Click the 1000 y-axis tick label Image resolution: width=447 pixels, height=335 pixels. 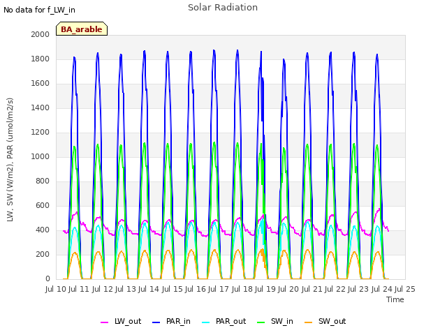(x=41, y=156)
